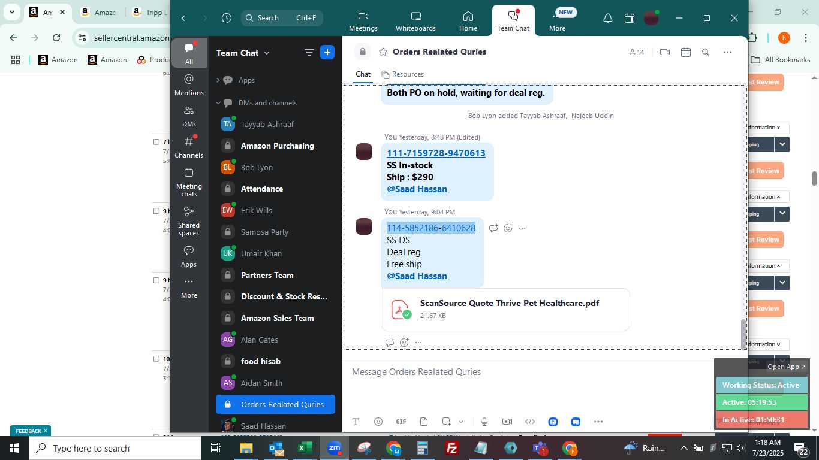This screenshot has height=460, width=819.
Task: View the 14 channel members
Action: pyautogui.click(x=636, y=52)
